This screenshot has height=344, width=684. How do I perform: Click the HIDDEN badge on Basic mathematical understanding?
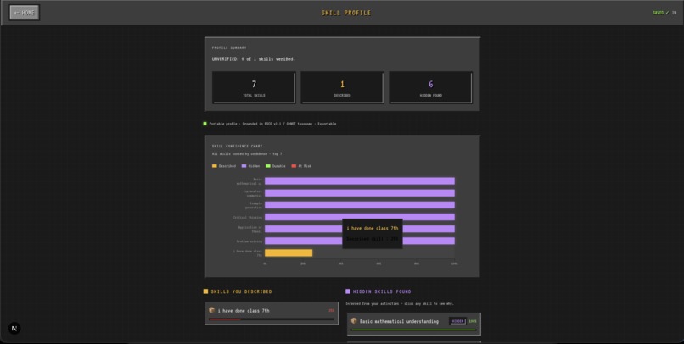click(x=457, y=321)
